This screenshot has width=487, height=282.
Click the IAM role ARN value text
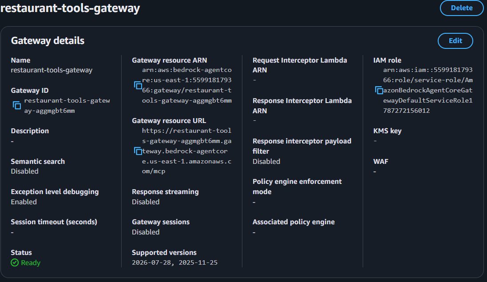[428, 90]
